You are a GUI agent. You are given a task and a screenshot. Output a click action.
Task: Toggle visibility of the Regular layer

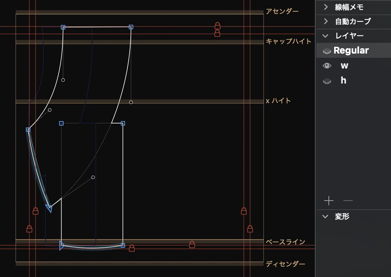point(327,51)
